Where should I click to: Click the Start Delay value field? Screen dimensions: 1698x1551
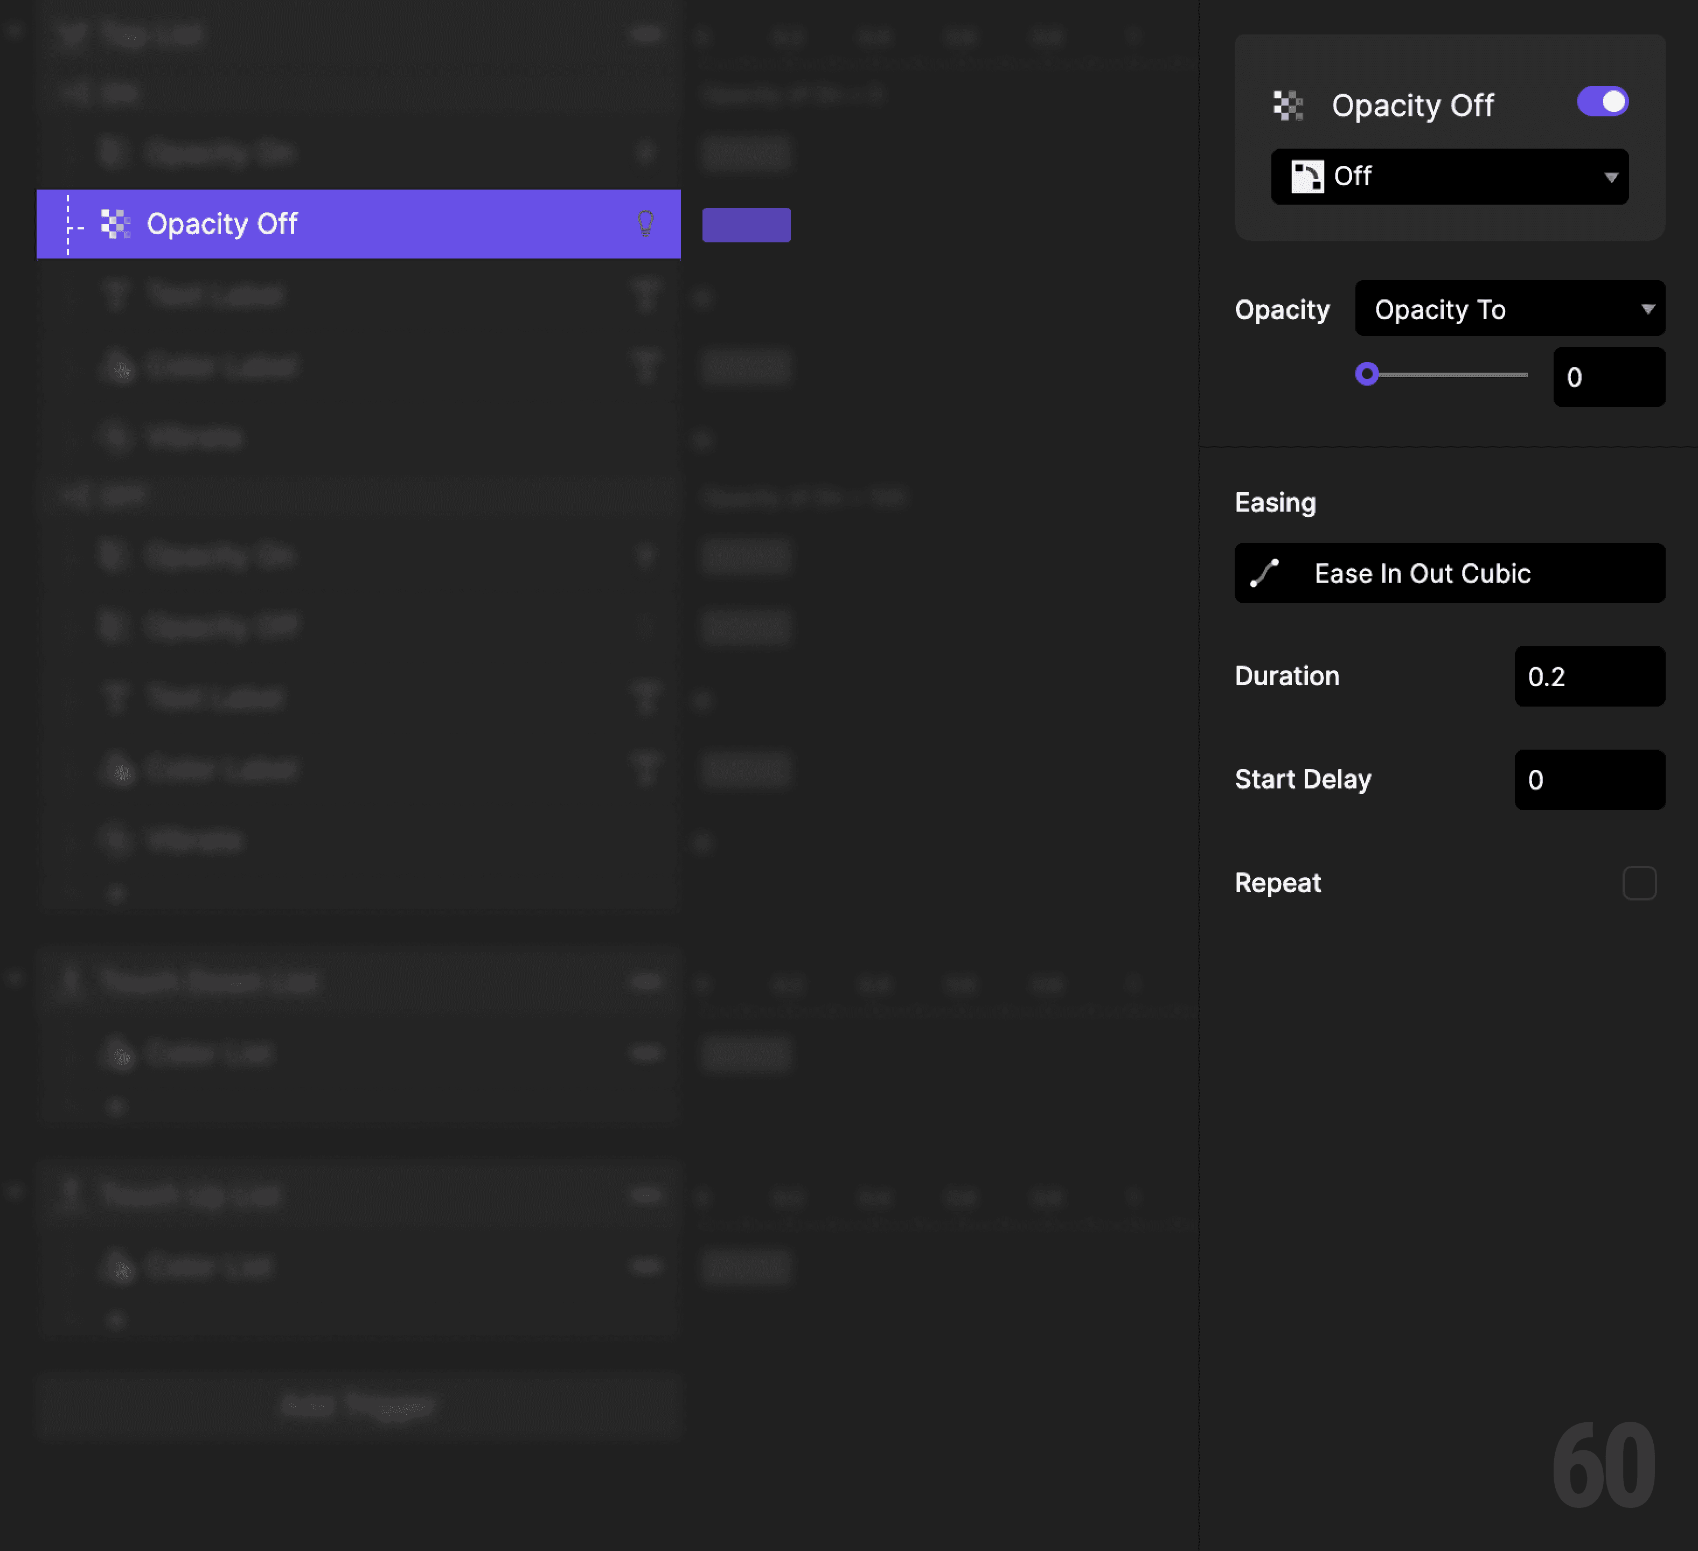coord(1589,780)
